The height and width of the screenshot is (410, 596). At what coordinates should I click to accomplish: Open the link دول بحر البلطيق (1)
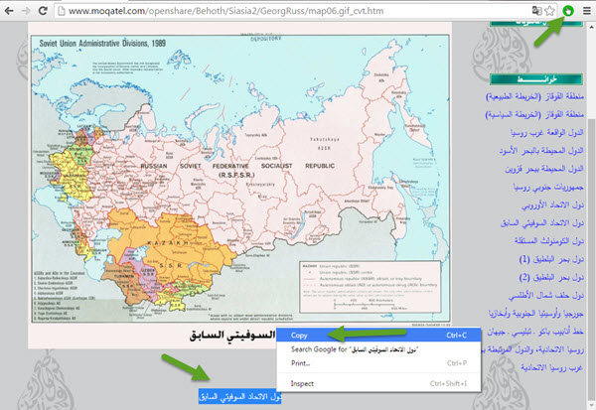(551, 259)
